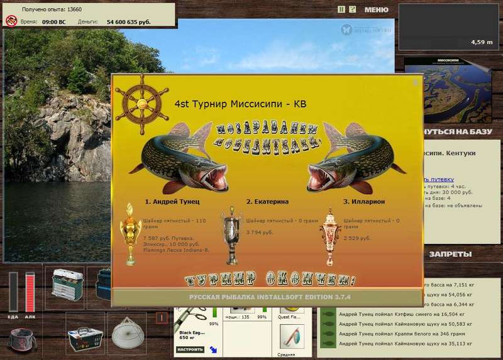
Task: Click the ЕДА hunger level bar
Action: [13, 292]
